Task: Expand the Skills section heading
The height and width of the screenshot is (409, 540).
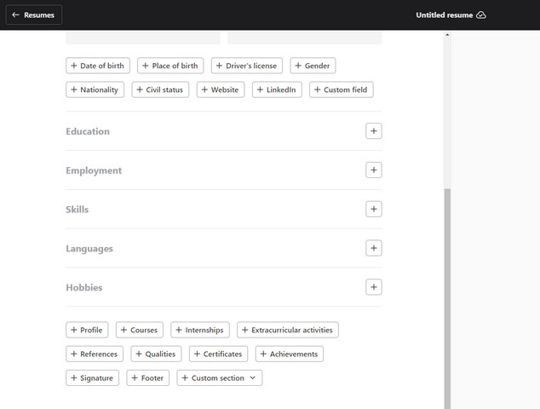Action: pos(78,210)
